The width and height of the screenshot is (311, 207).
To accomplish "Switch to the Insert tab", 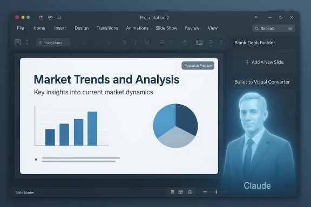I will pyautogui.click(x=60, y=28).
